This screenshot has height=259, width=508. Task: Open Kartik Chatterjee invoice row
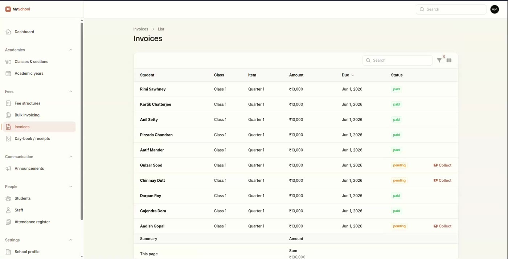click(x=296, y=104)
